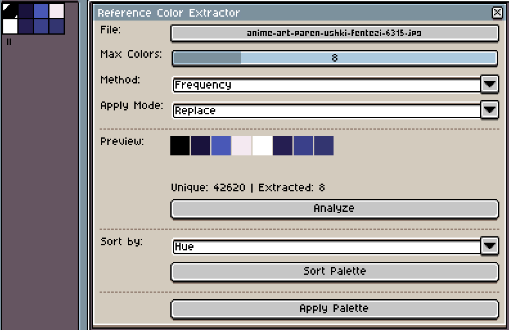509x330 pixels.
Task: Click the Max Colors slider
Action: click(334, 58)
